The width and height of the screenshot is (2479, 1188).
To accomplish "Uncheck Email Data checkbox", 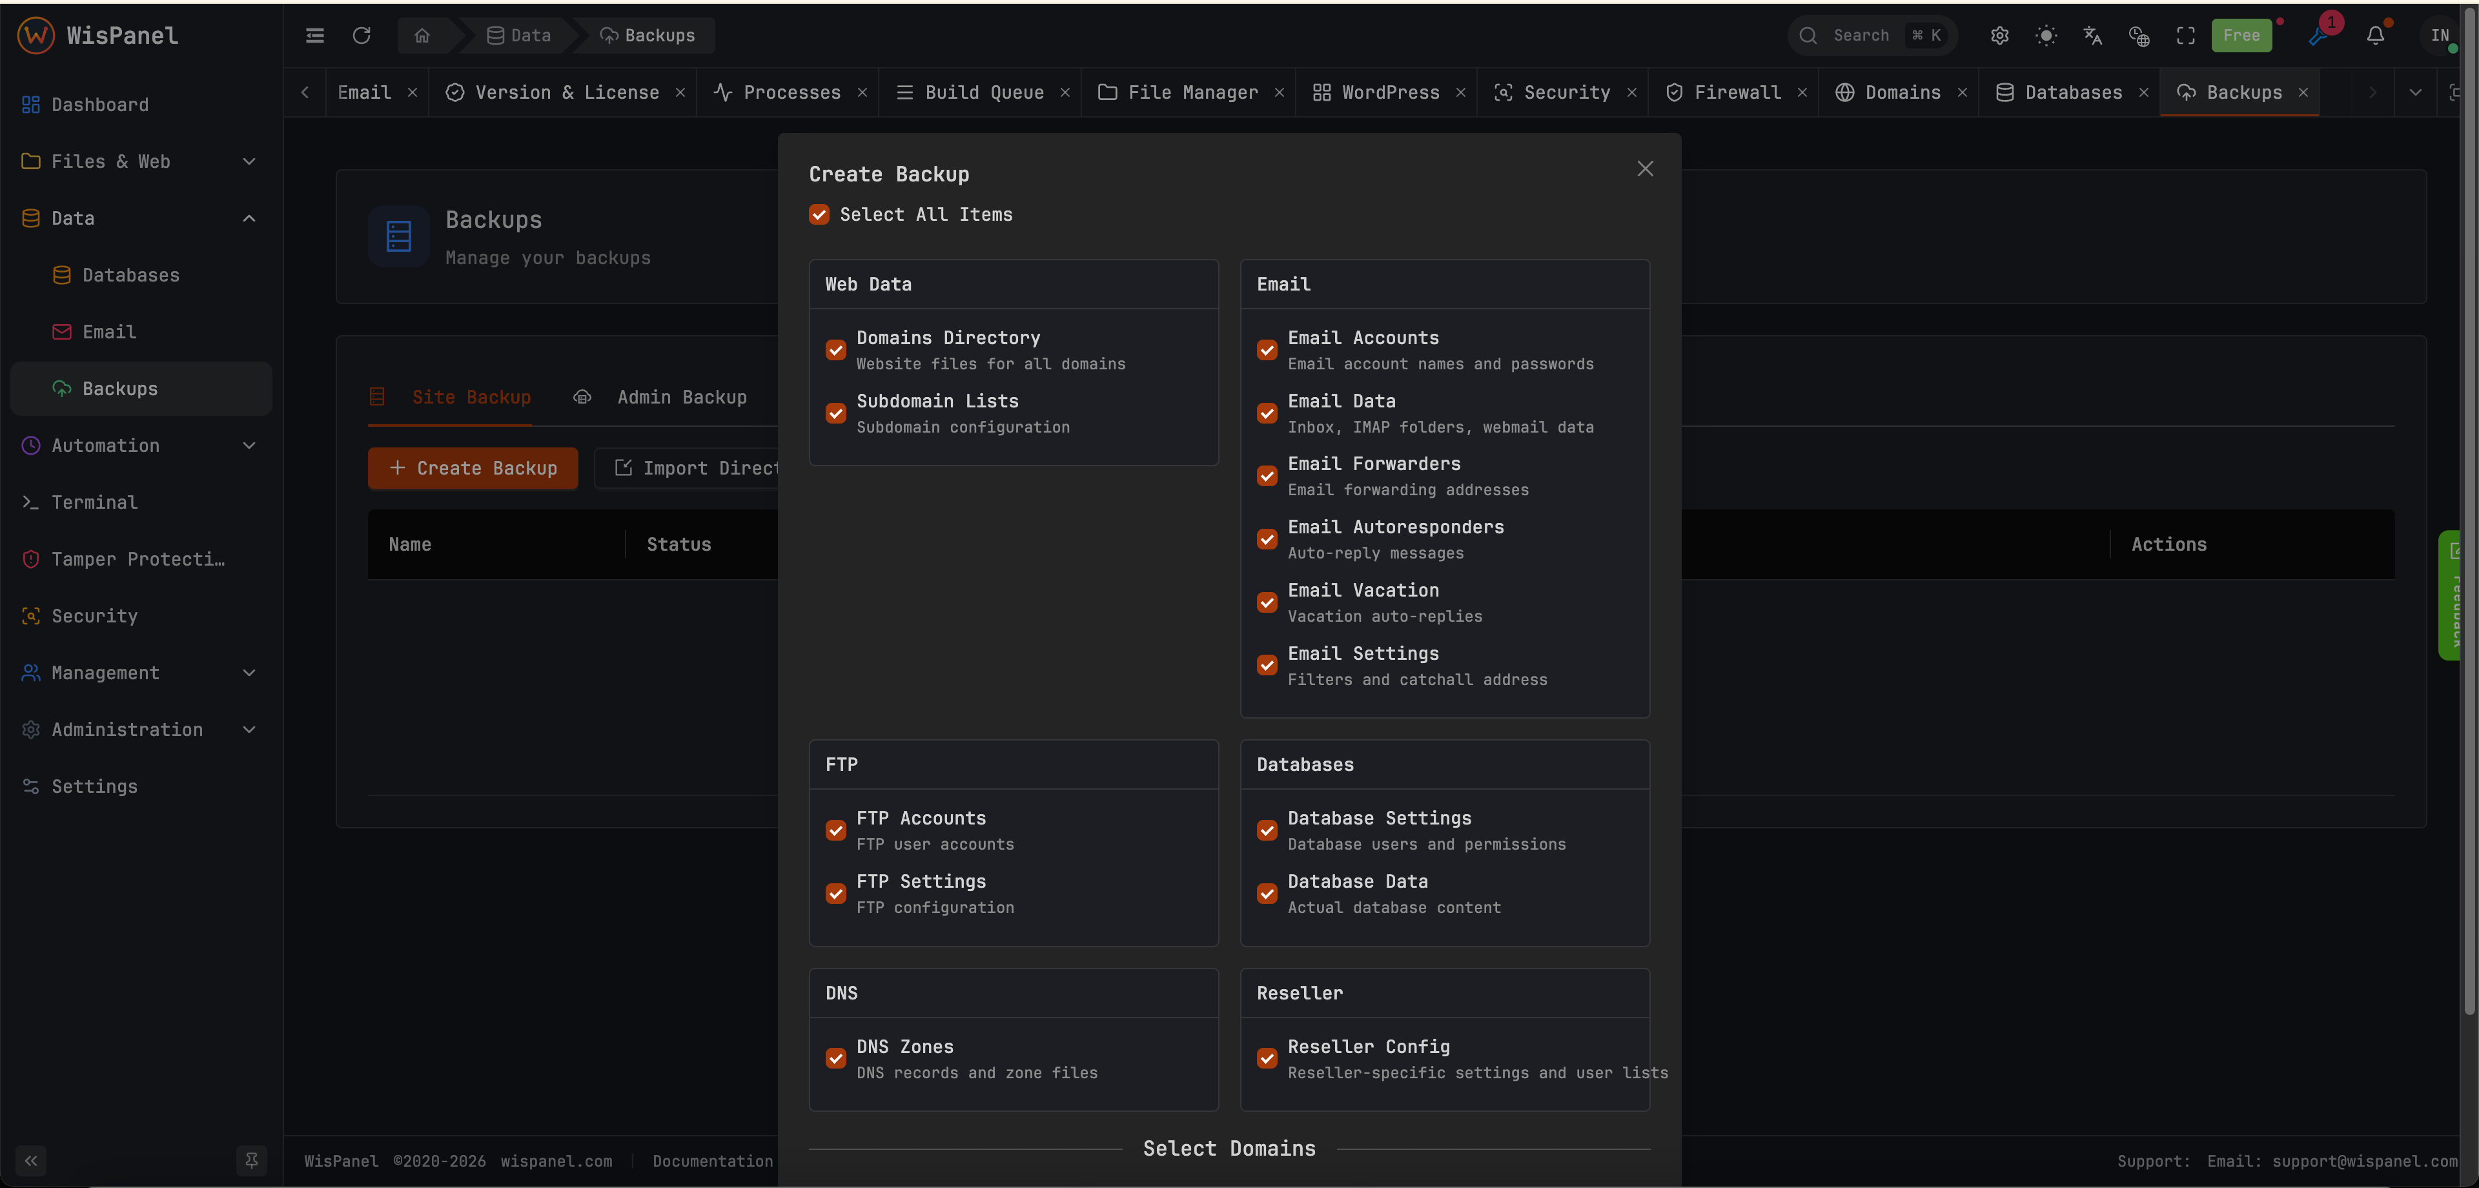I will [x=1267, y=413].
